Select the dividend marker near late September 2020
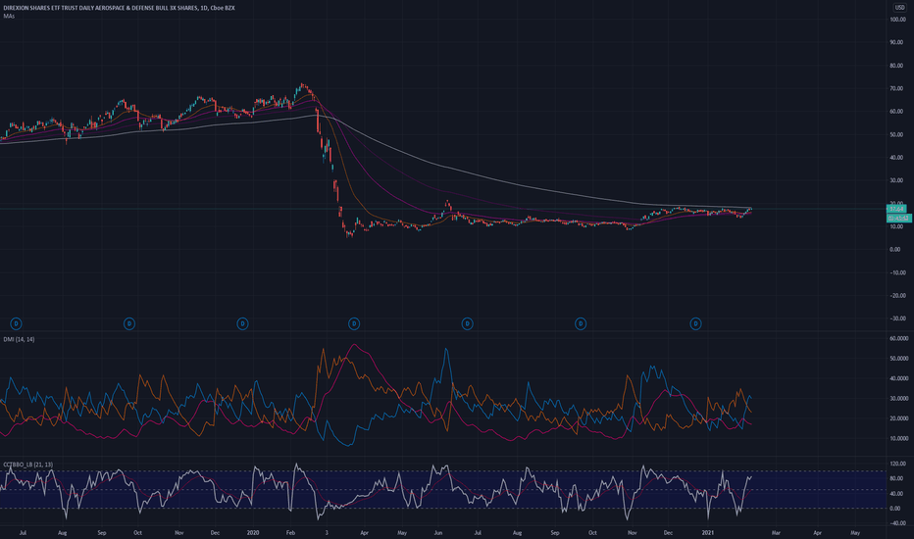This screenshot has width=914, height=539. pyautogui.click(x=581, y=323)
